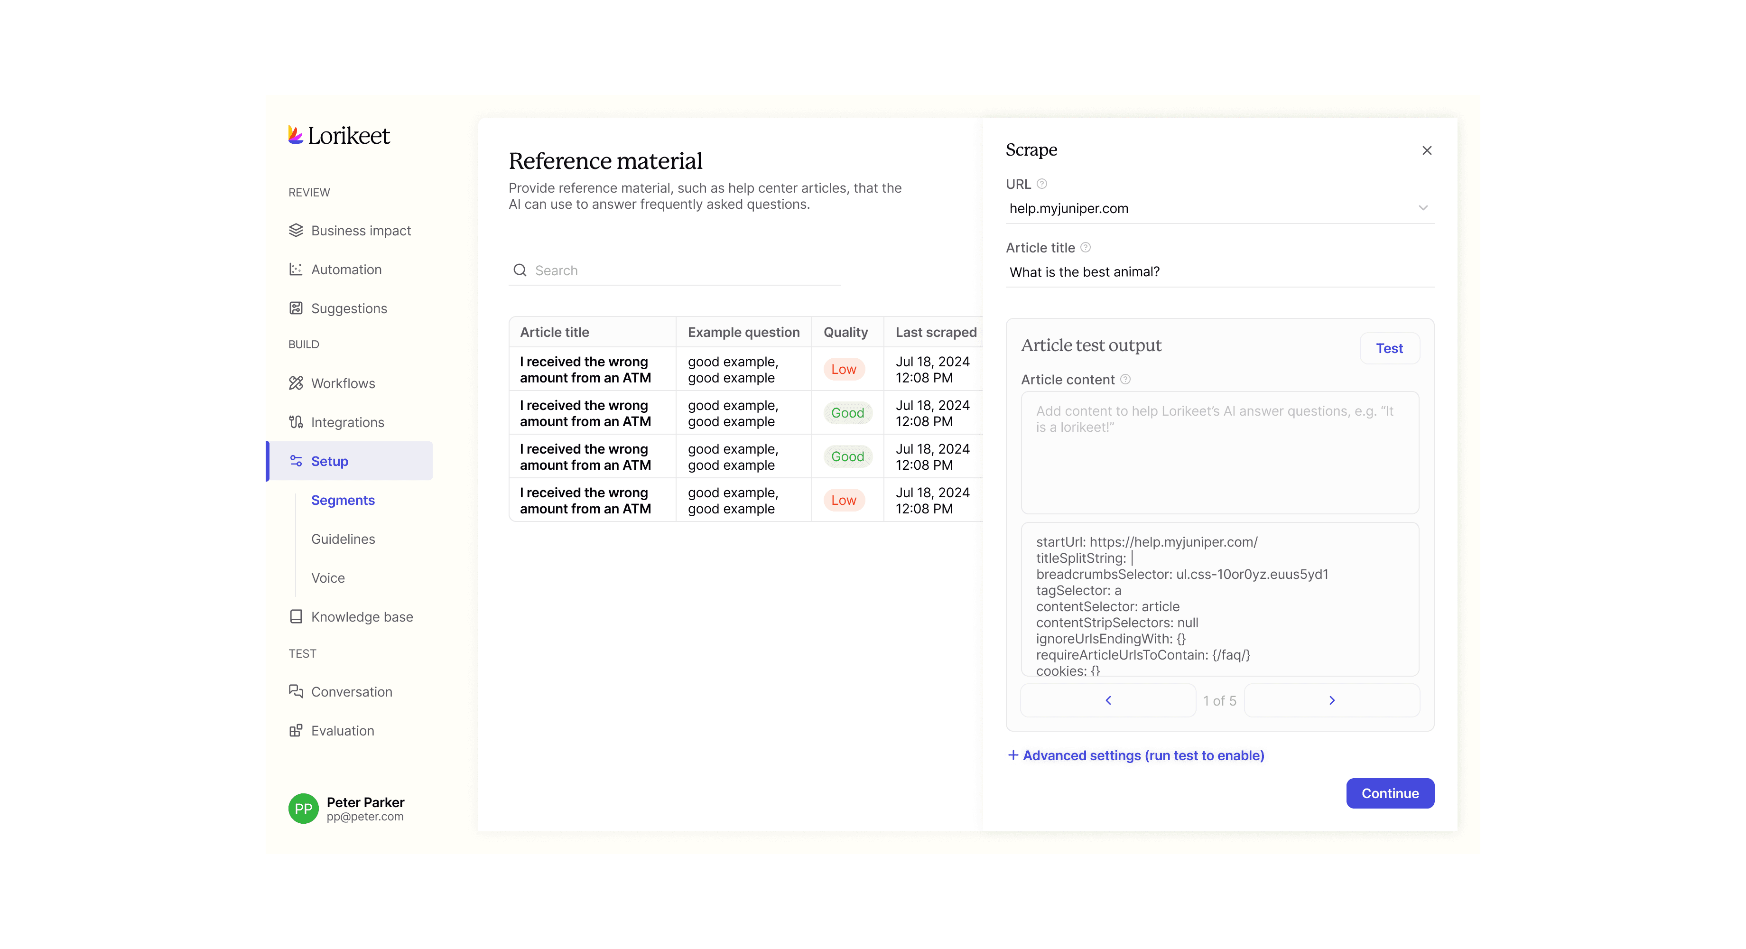The height and width of the screenshot is (949, 1746).
Task: Click the Evaluation icon in sidebar
Action: (x=296, y=730)
